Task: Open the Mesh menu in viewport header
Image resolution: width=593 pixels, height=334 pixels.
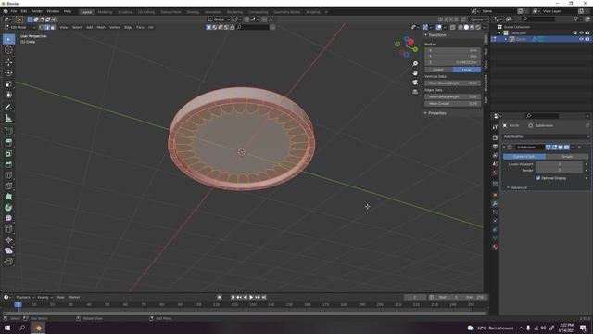Action: tap(101, 27)
